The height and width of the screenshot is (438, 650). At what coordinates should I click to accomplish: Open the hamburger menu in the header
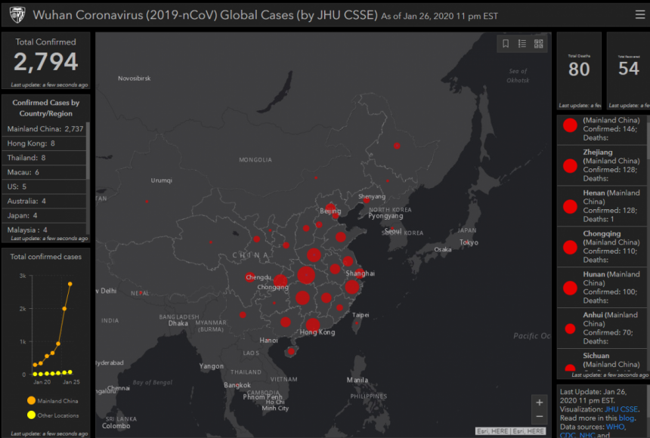click(639, 14)
